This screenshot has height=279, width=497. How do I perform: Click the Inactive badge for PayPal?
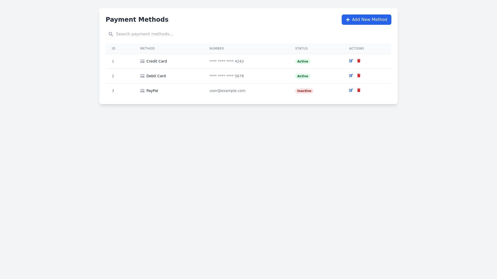tap(304, 91)
